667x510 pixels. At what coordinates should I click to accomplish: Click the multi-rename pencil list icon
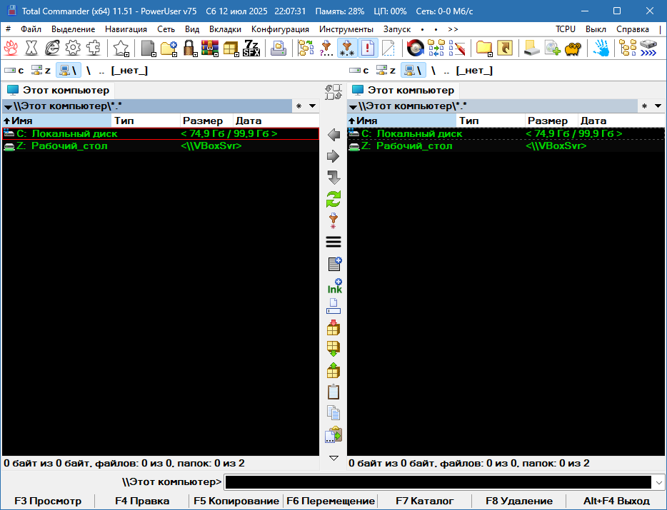[x=457, y=48]
